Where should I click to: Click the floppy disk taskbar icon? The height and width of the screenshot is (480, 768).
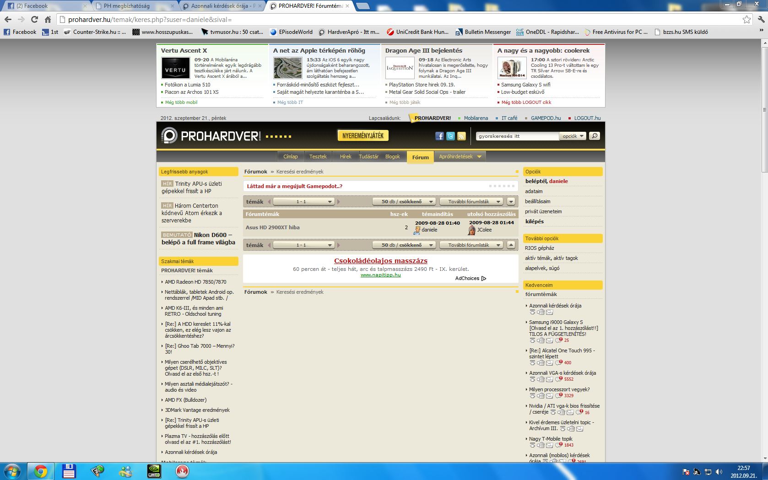pos(69,471)
